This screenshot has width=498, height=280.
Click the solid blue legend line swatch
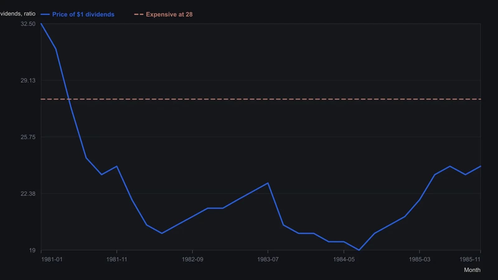[45, 14]
